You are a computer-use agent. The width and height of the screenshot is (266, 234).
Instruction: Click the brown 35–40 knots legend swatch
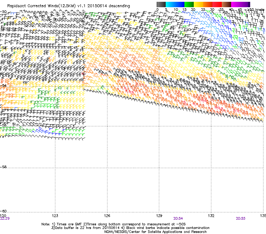pyautogui.click(x=226, y=4)
